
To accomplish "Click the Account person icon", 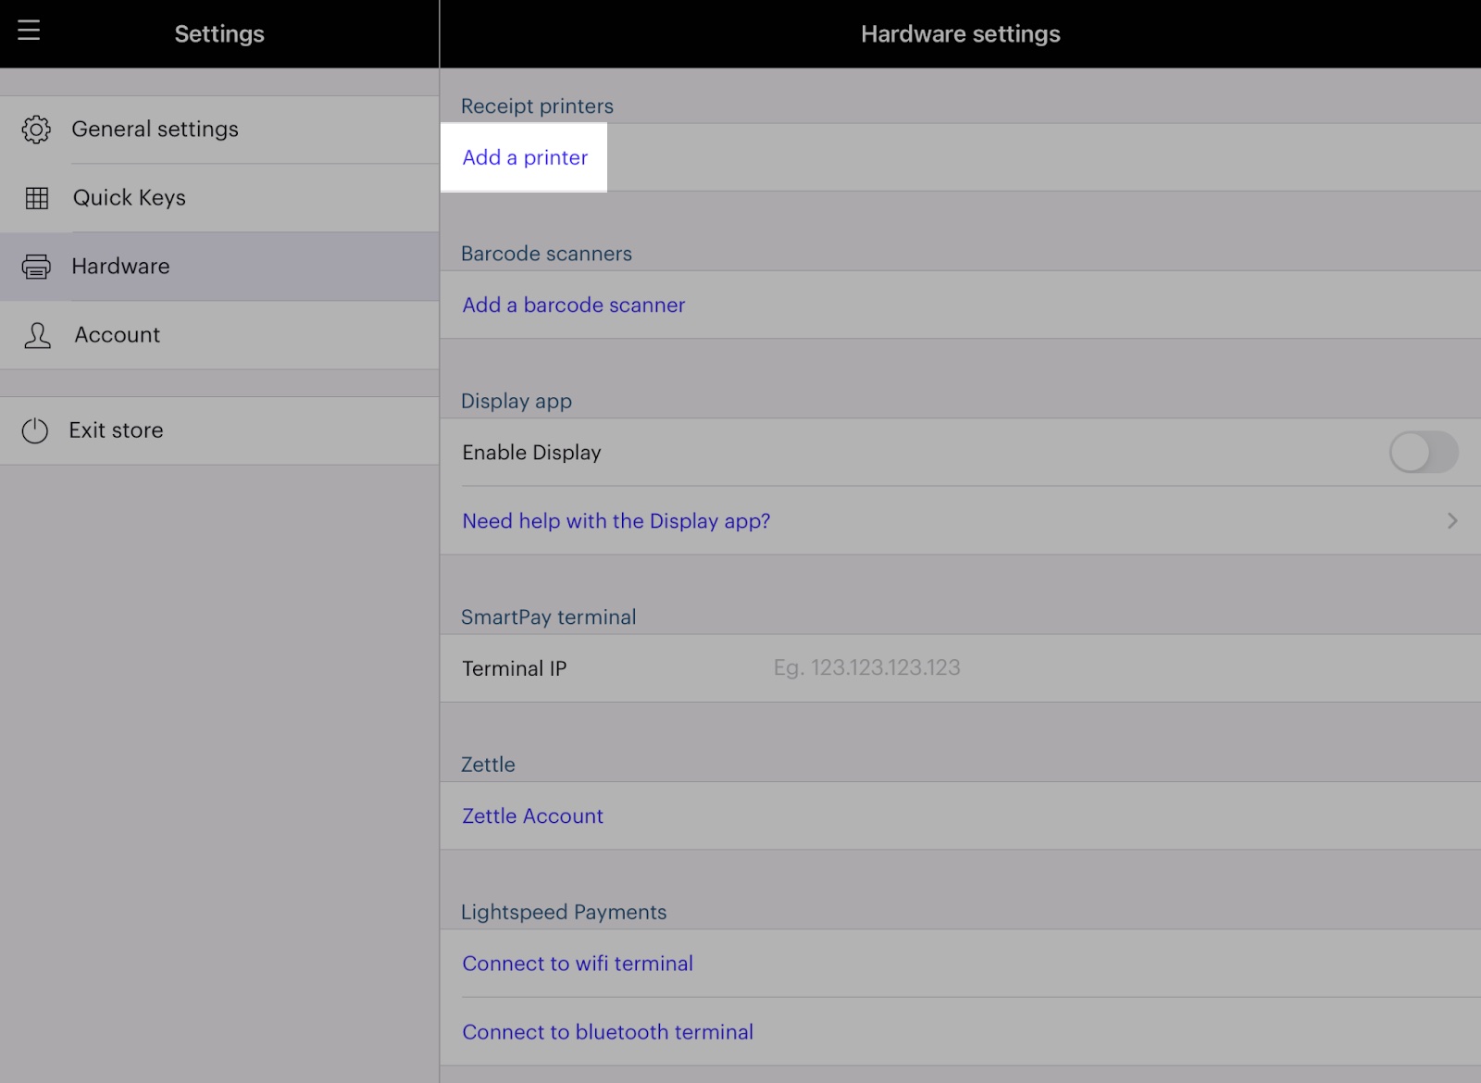I will point(37,335).
